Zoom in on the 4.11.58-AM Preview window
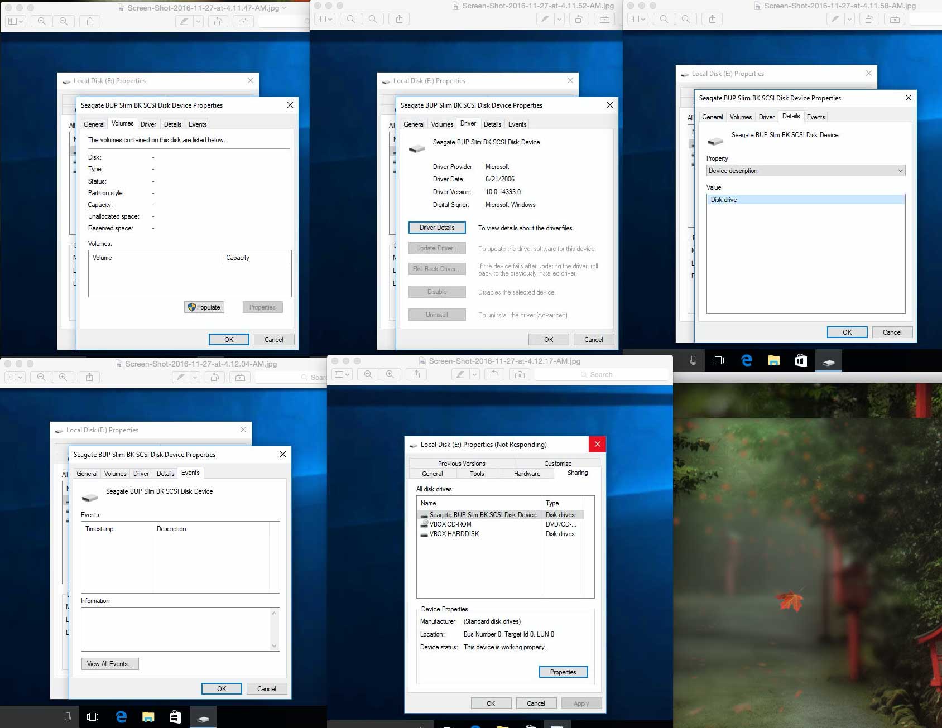This screenshot has height=728, width=942. coord(686,19)
